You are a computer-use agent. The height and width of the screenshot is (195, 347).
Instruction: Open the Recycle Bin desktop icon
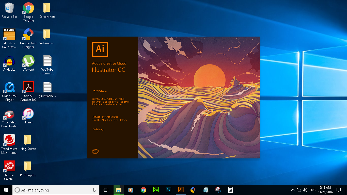9,10
